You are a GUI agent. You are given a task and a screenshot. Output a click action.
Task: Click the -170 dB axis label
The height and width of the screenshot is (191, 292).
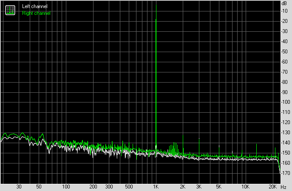(285, 173)
